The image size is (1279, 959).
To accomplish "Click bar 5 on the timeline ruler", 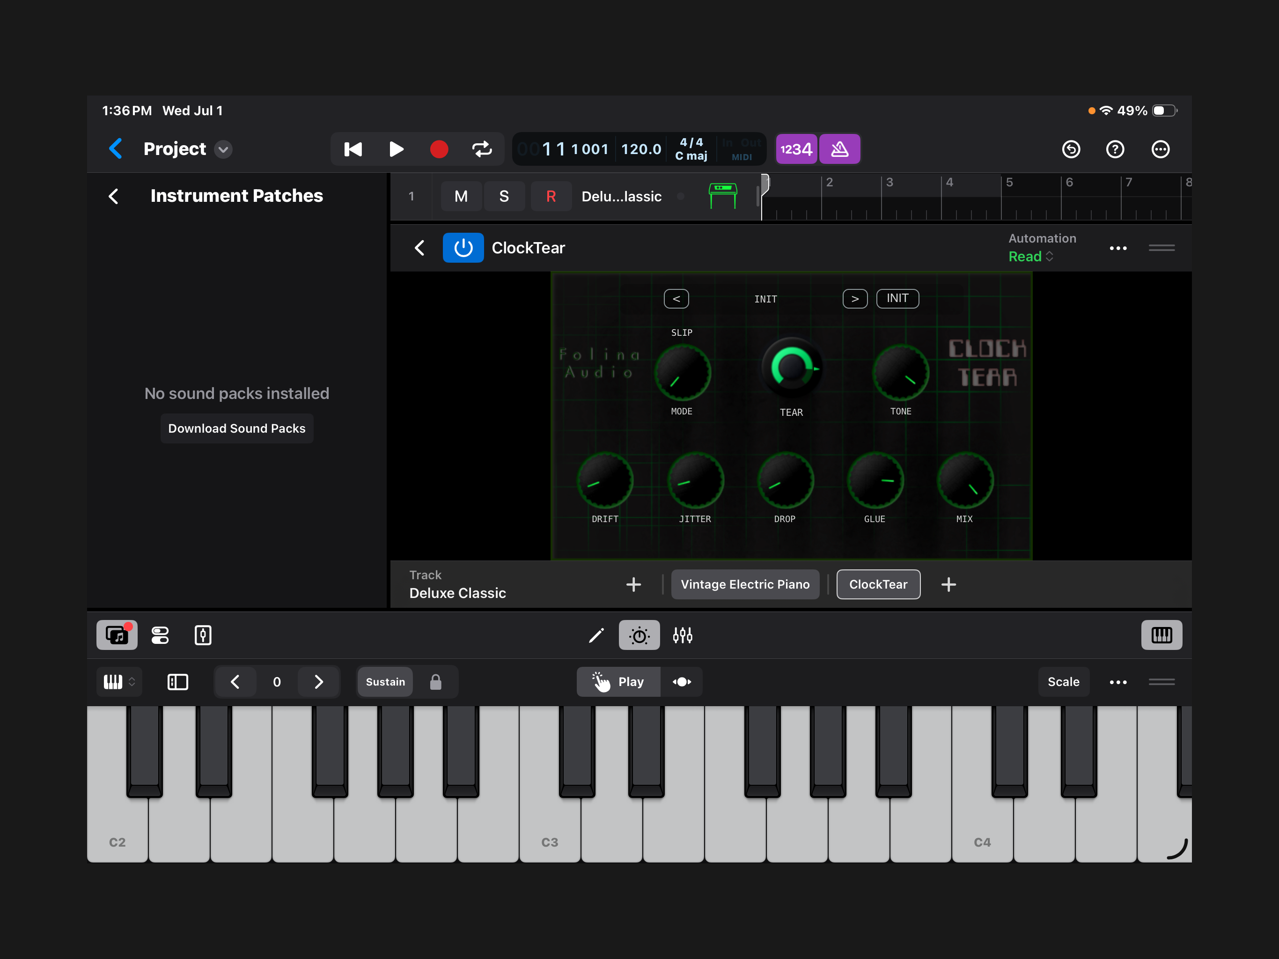I will point(1009,182).
